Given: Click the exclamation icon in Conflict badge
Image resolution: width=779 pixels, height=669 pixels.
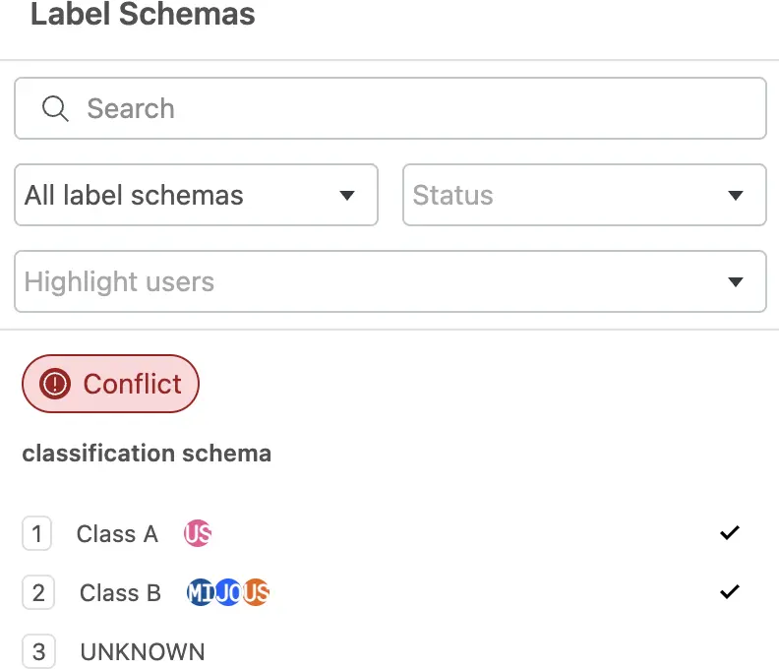Looking at the screenshot, I should (x=55, y=384).
